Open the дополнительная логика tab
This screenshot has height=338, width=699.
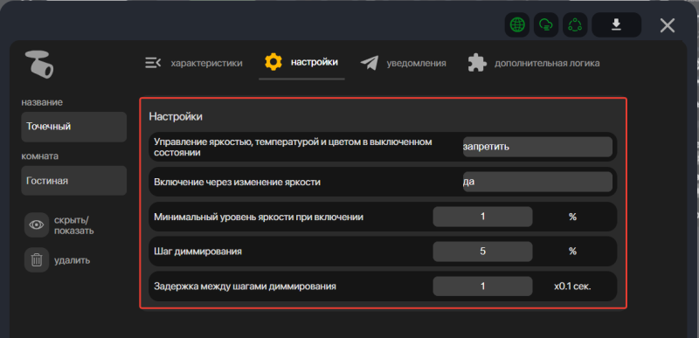point(534,63)
